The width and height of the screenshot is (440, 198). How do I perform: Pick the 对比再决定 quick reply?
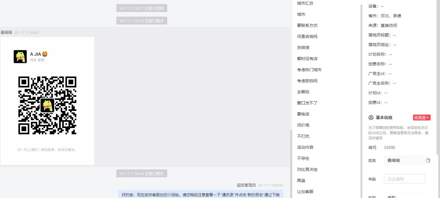[307, 169]
